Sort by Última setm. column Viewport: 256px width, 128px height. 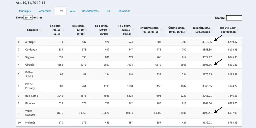(176, 30)
